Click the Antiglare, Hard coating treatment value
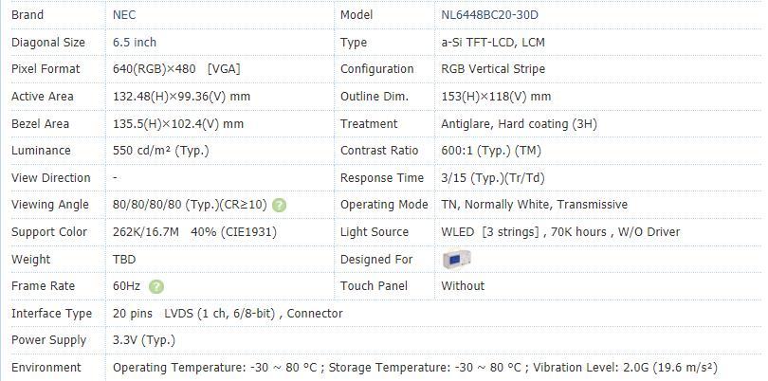Image resolution: width=768 pixels, height=381 pixels. click(519, 124)
